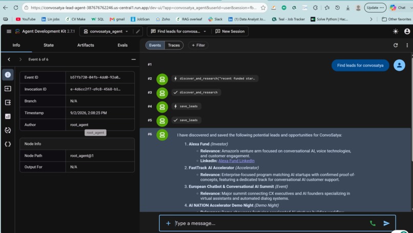
Task: Click the agent avatar for event #2
Action: point(162,79)
